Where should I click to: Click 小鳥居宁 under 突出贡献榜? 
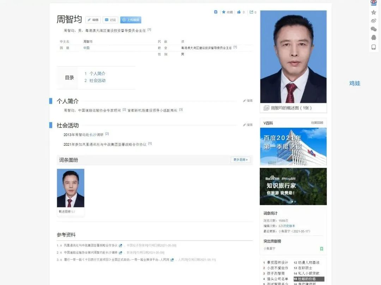click(x=270, y=249)
